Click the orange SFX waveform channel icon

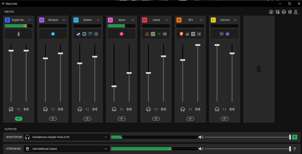coord(179,20)
